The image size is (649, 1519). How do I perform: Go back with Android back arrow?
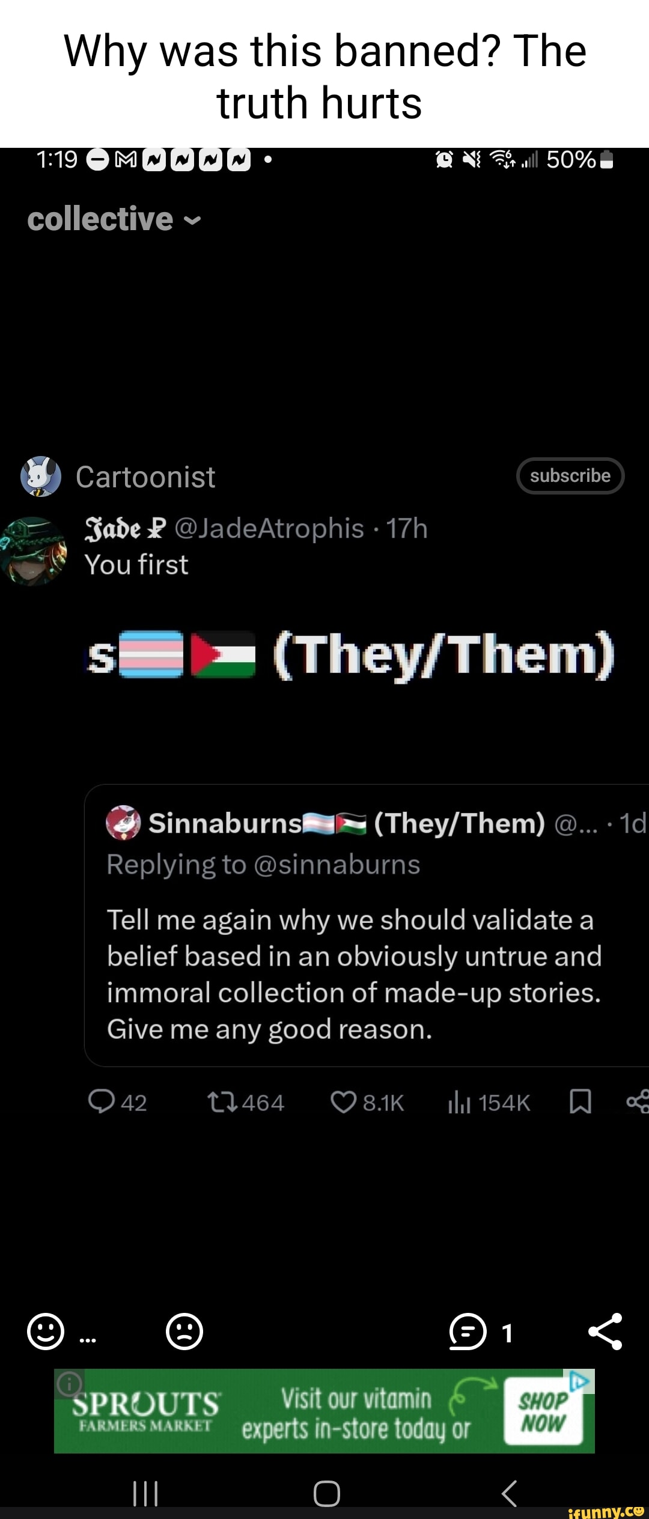click(509, 1493)
